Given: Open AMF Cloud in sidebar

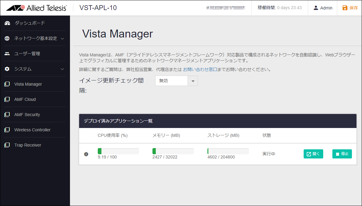Looking at the screenshot, I should (25, 99).
